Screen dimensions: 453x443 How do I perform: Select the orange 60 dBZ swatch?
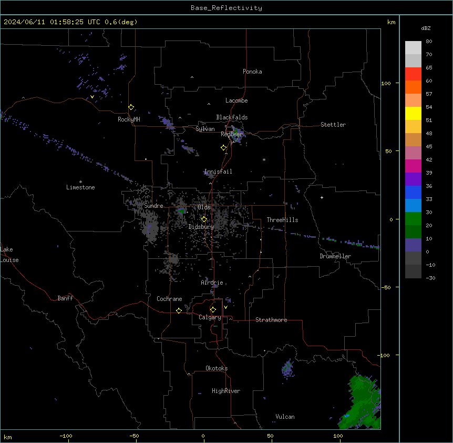point(413,87)
